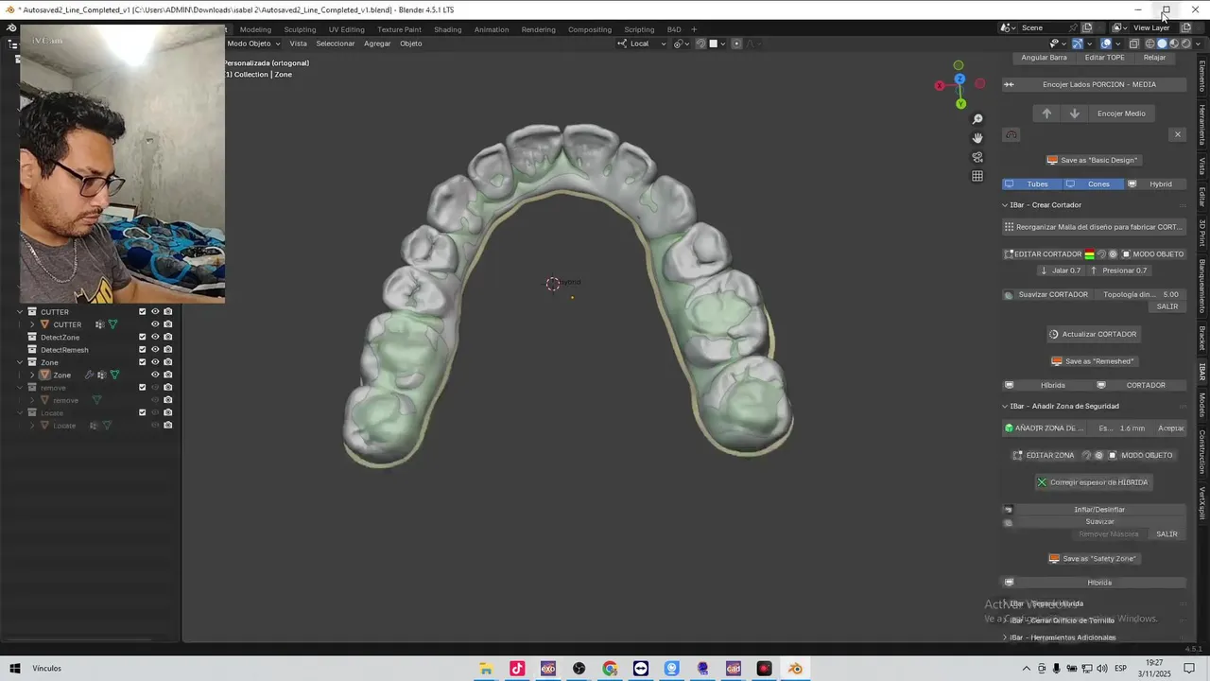Click Actualizar CORTADOR button

point(1093,334)
